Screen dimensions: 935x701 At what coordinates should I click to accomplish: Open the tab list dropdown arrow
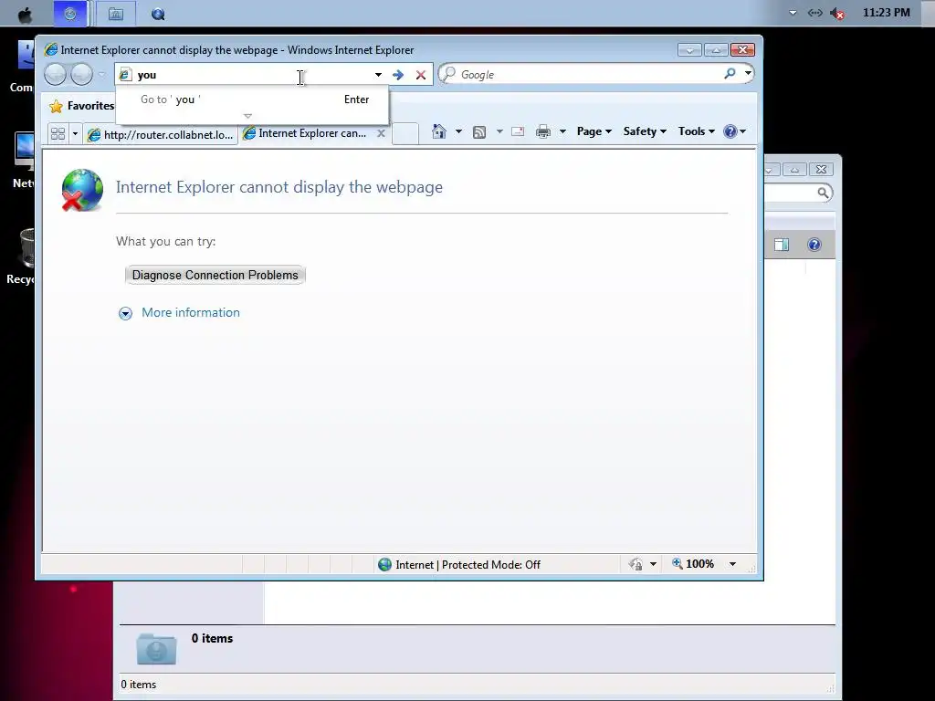75,133
